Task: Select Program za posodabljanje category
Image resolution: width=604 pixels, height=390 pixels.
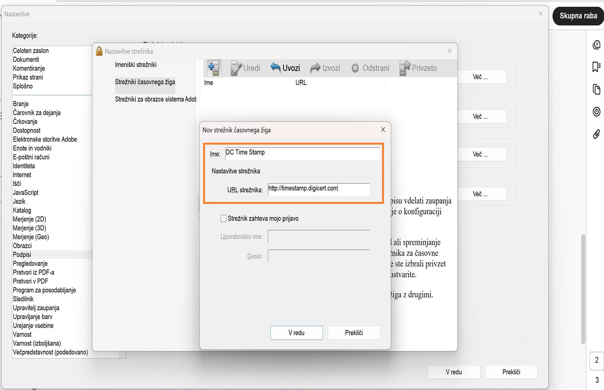Action: [45, 290]
